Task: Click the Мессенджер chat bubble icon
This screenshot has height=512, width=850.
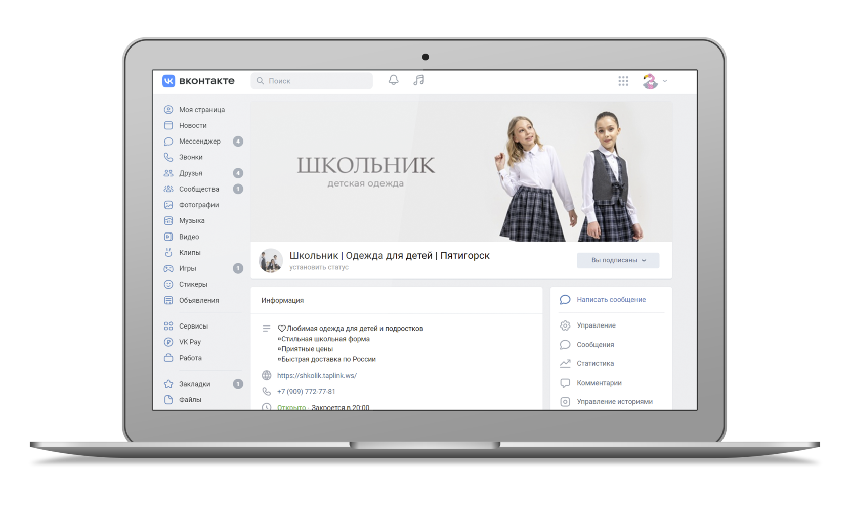Action: 168,142
